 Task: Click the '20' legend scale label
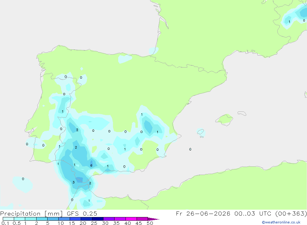[83, 223]
